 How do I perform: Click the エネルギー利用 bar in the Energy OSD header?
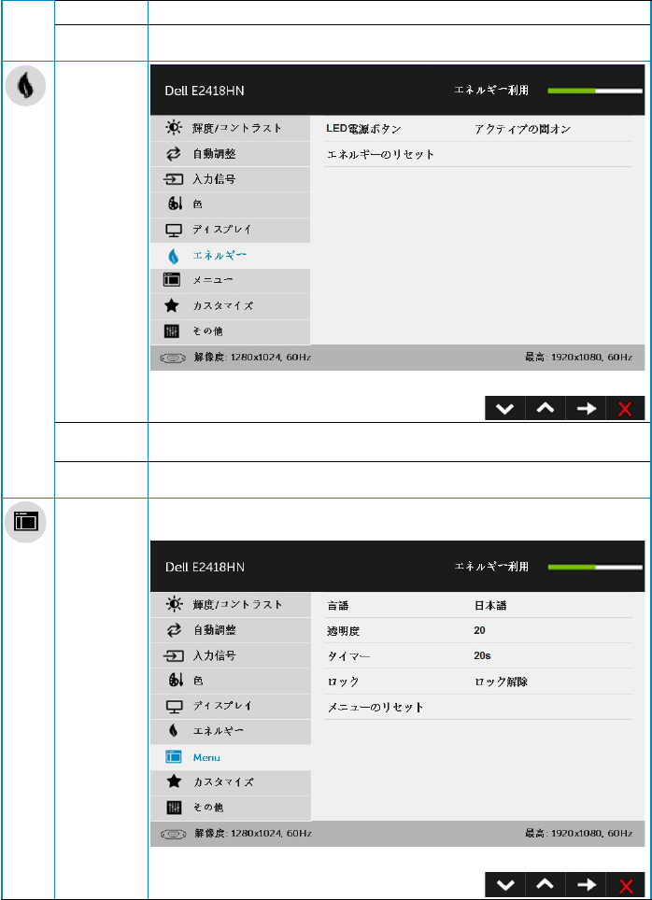(595, 91)
